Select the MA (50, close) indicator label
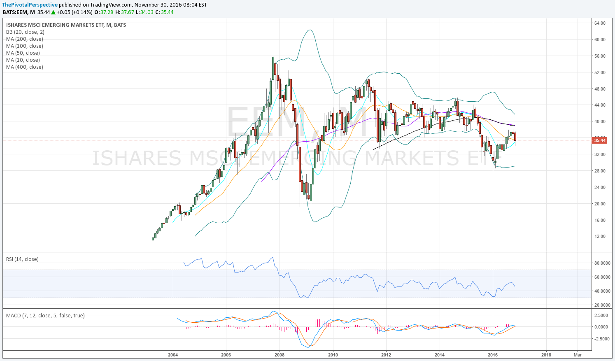 pos(23,53)
